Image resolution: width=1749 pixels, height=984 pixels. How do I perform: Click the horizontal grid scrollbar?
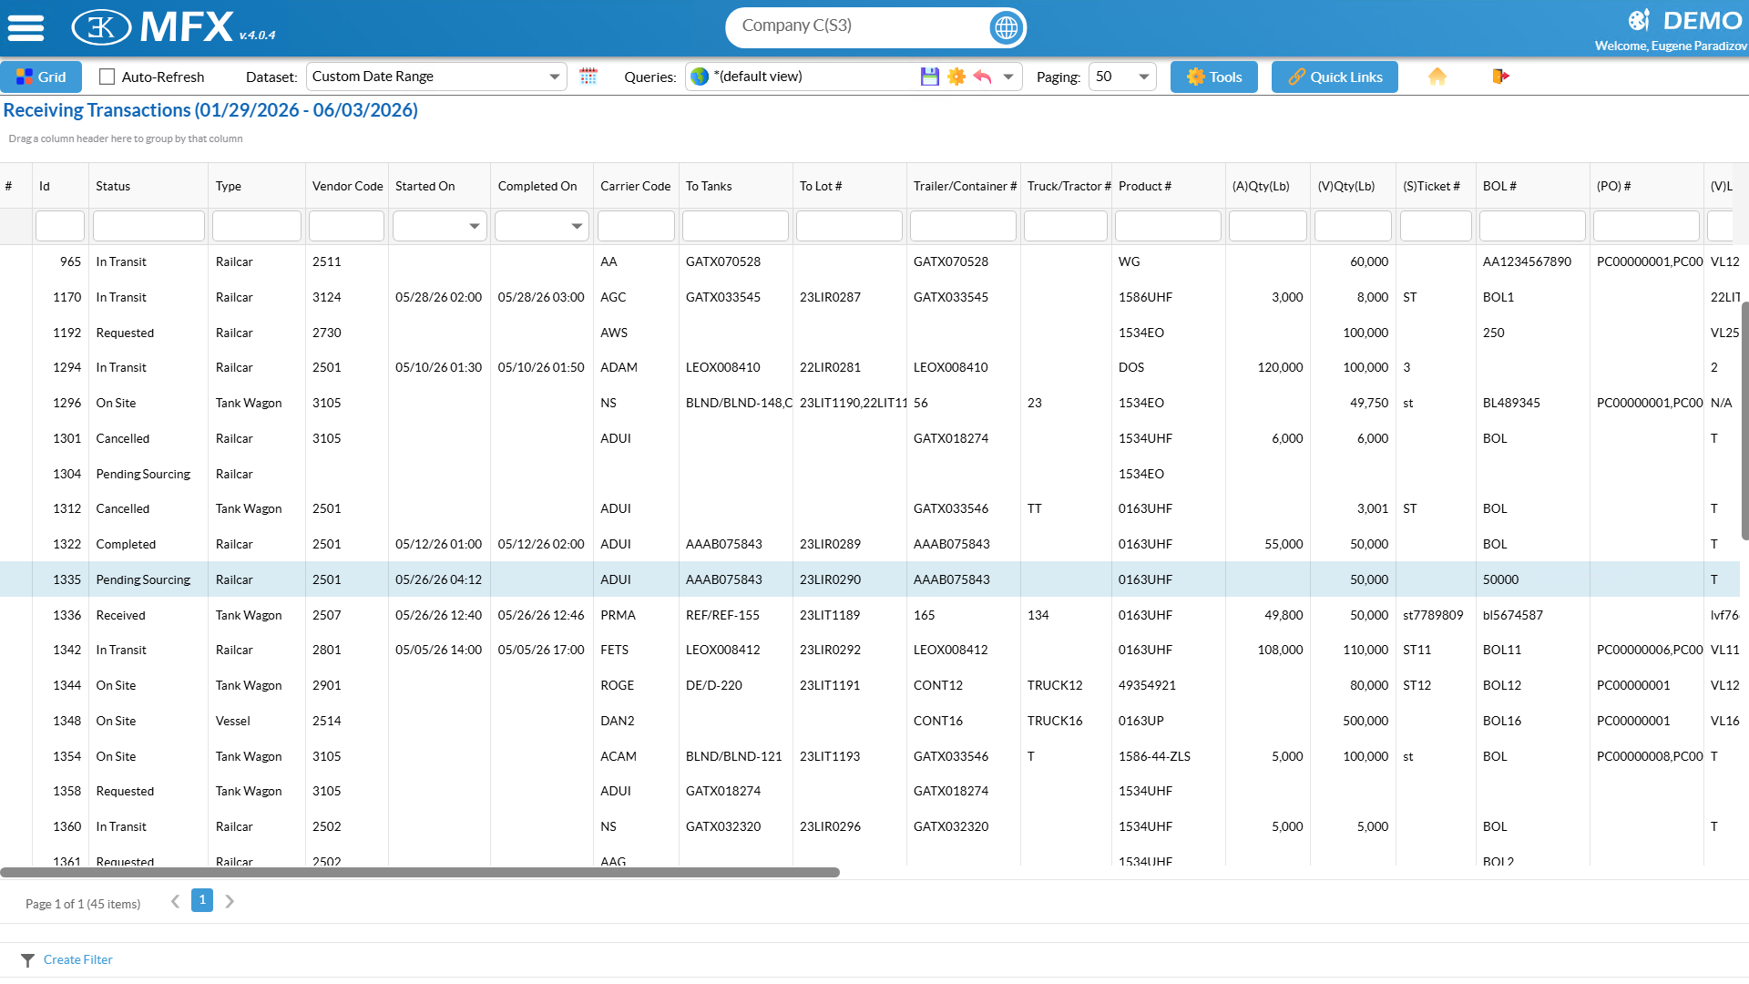tap(420, 873)
